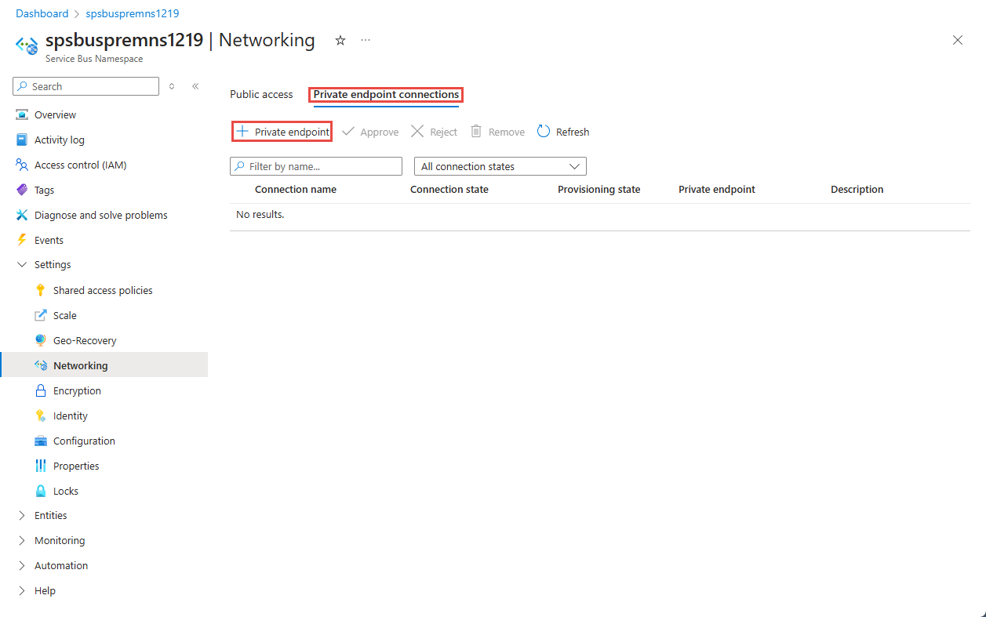Switch to the Public access tab

(261, 94)
